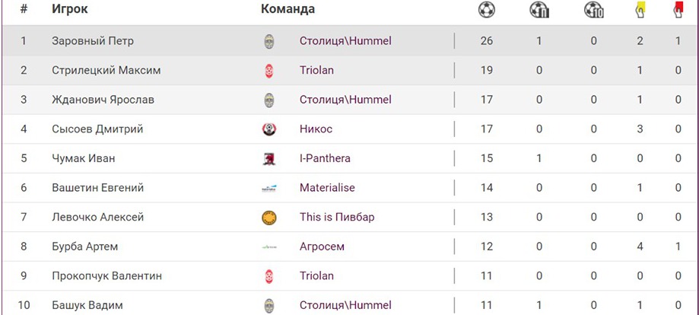Screen dimensions: 699x315
Task: Open Столиця\Hummel link in Заровный Петр row
Action: point(345,41)
